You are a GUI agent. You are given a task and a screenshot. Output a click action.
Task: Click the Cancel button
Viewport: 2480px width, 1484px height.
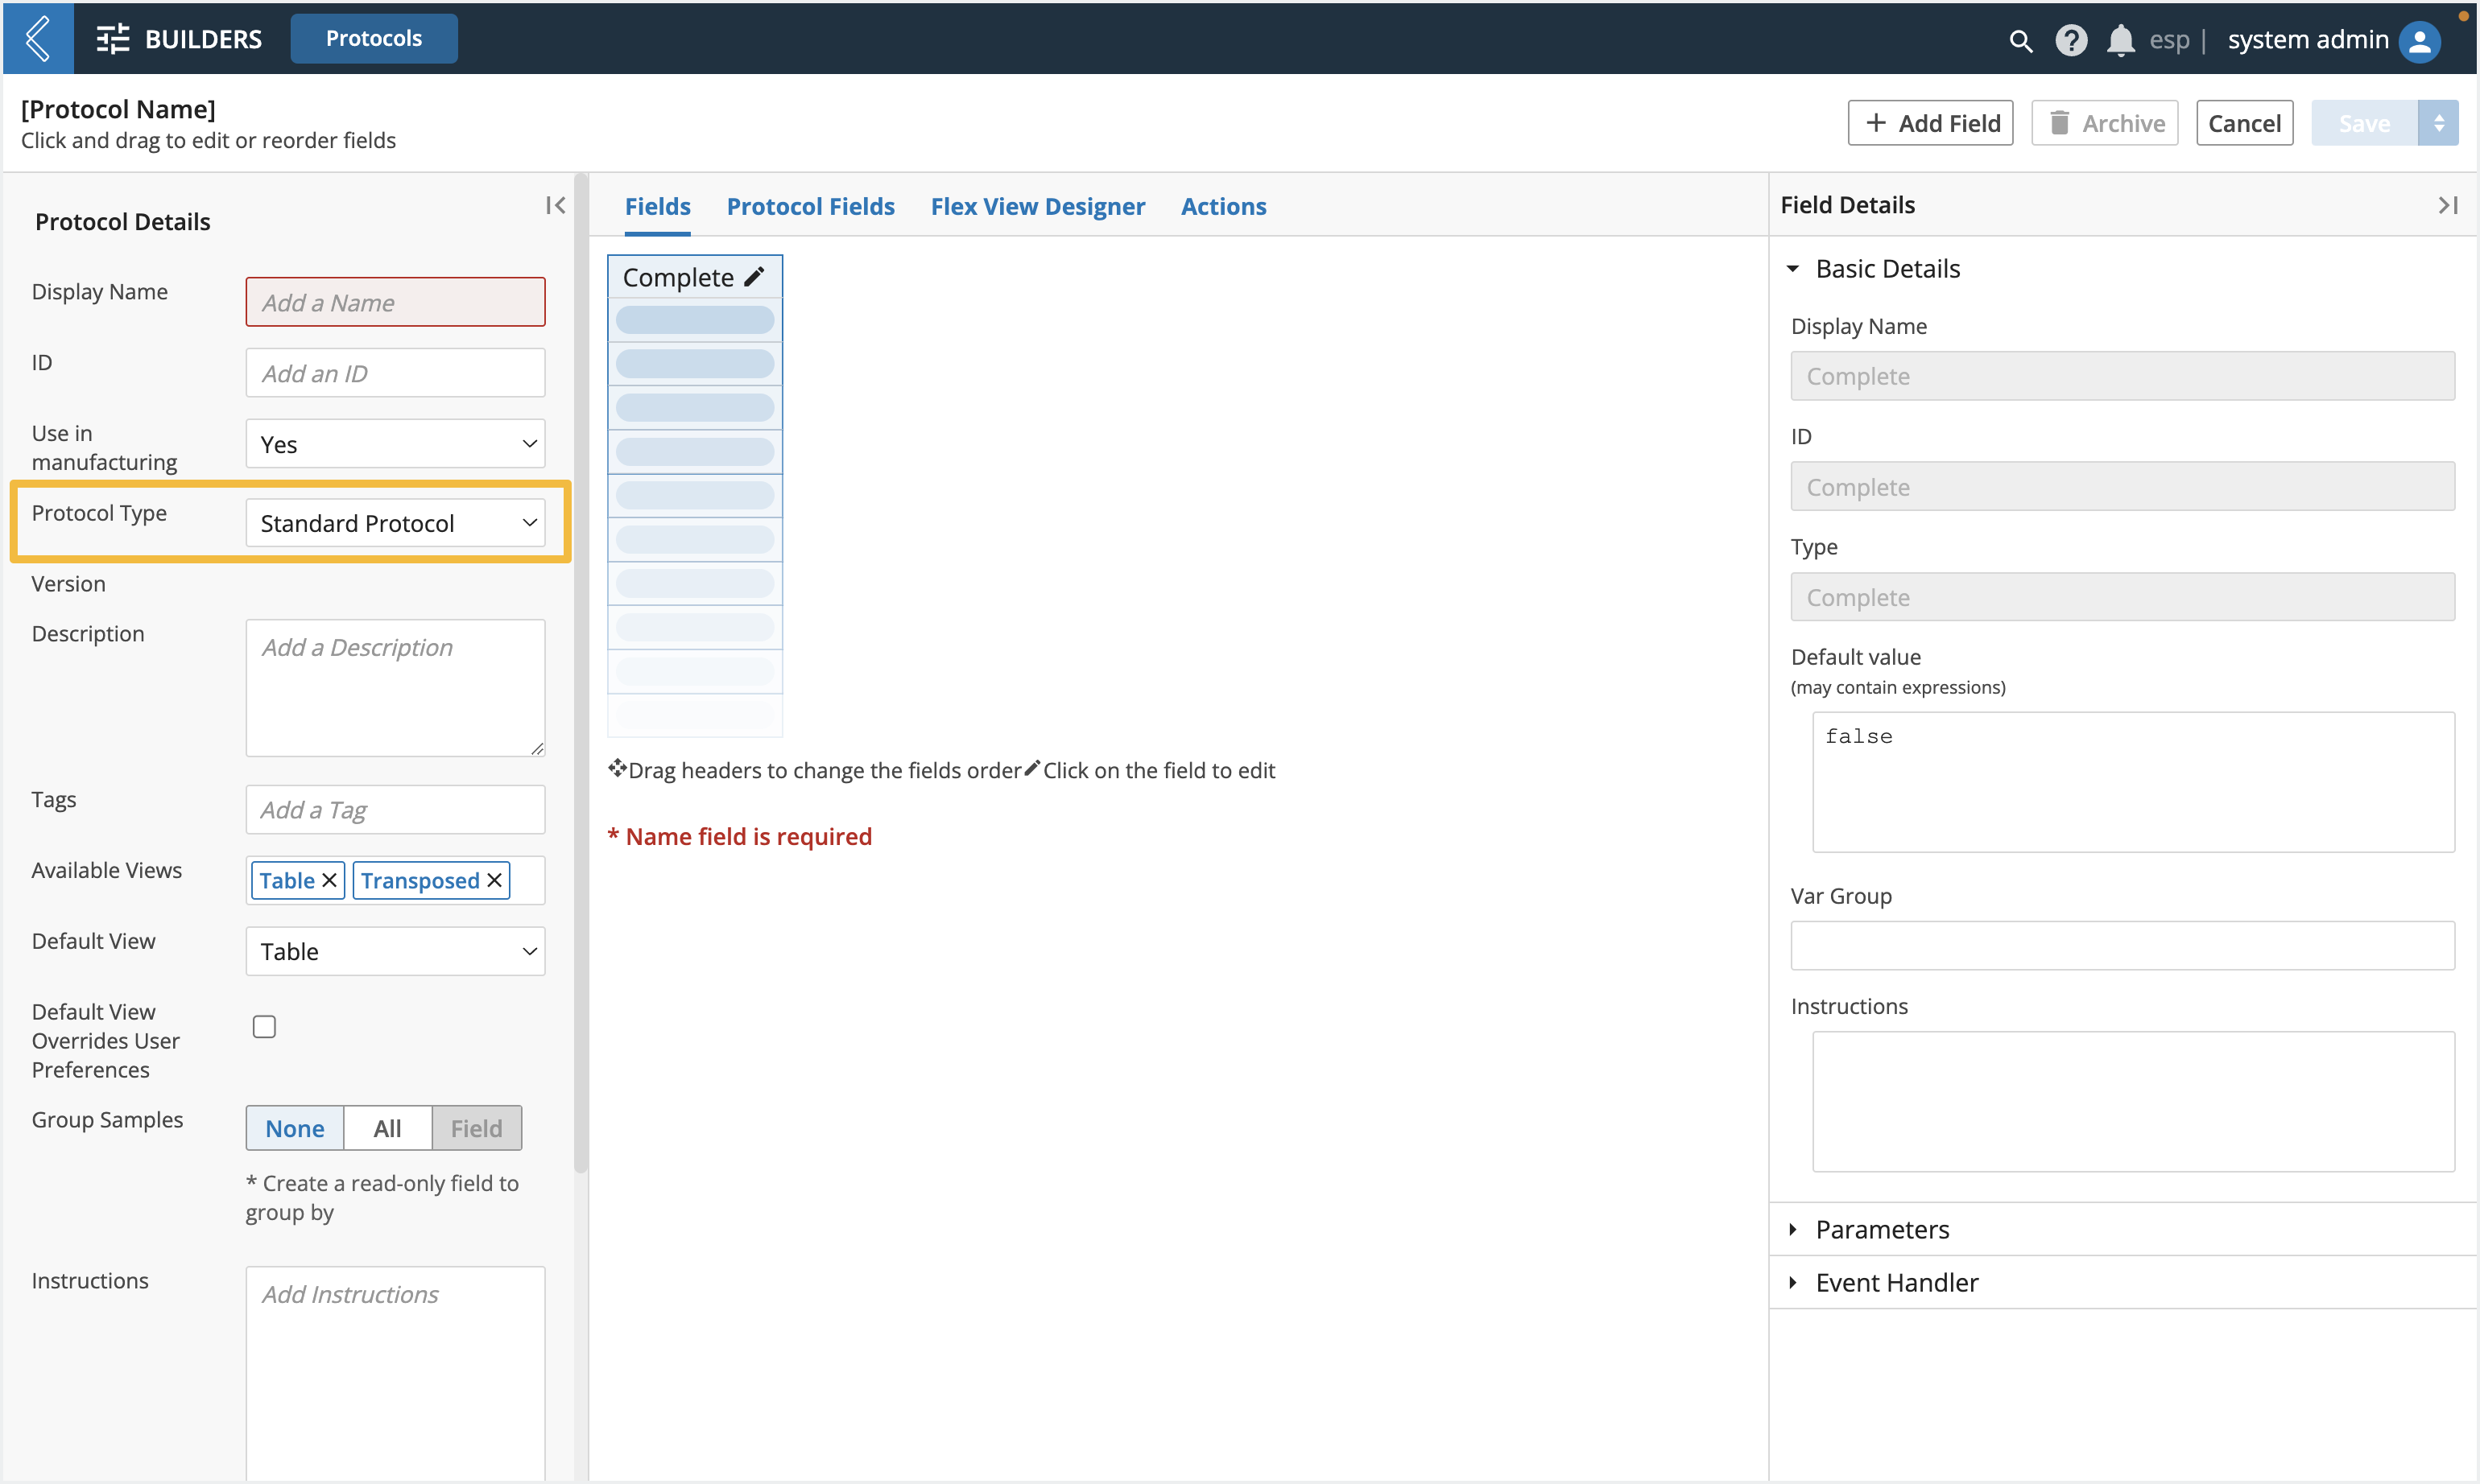(x=2244, y=123)
